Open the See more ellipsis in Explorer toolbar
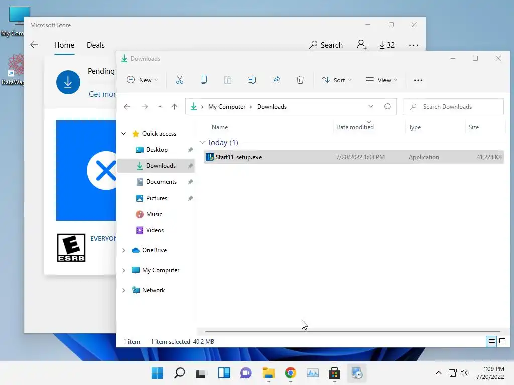The image size is (514, 385). [418, 80]
